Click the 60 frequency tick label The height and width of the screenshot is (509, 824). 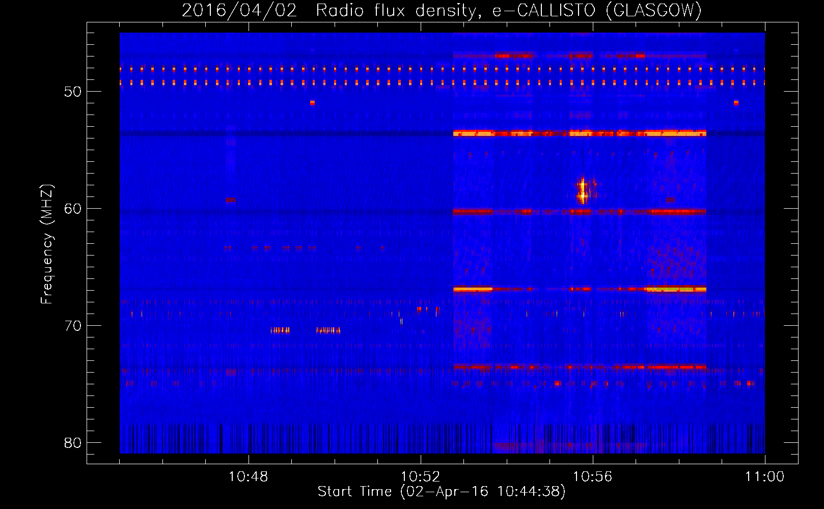click(73, 209)
